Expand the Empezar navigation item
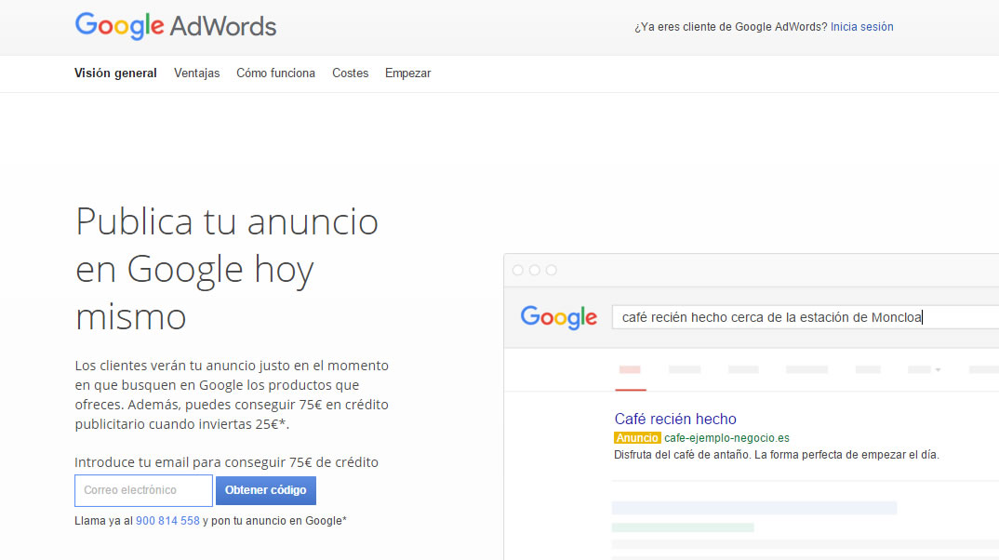Viewport: 999px width, 560px height. click(x=407, y=73)
